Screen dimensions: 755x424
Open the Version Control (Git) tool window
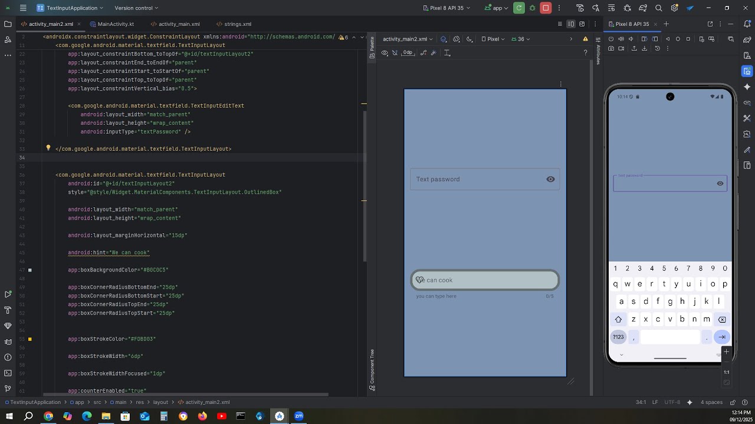[x=8, y=389]
